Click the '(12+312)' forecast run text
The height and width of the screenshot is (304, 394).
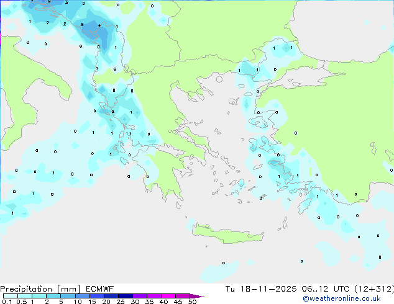374,289
